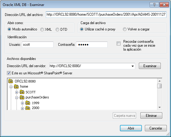Screen dimensions: 171x137
Task: Select Volver a cargar option
Action: (125, 29)
